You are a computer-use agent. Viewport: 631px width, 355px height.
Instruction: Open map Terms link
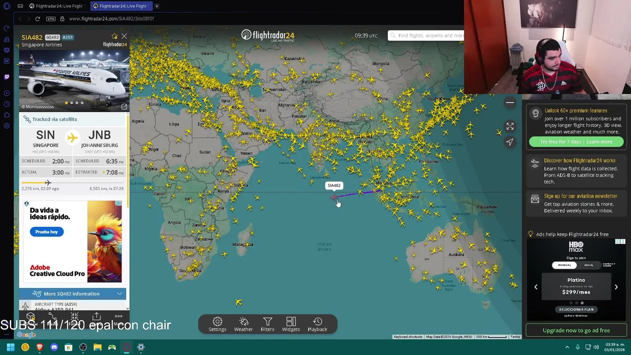coord(515,337)
